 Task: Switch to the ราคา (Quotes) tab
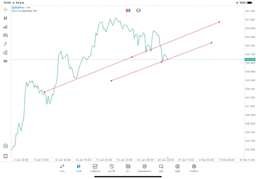point(62,168)
